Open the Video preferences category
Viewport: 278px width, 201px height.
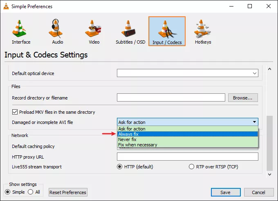click(x=94, y=32)
